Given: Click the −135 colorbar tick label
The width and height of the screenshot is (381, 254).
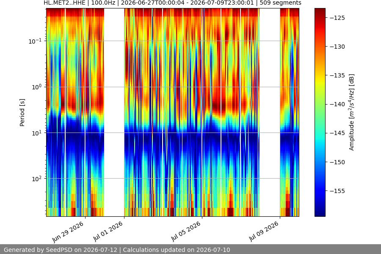Looking at the screenshot, I should [x=337, y=75].
